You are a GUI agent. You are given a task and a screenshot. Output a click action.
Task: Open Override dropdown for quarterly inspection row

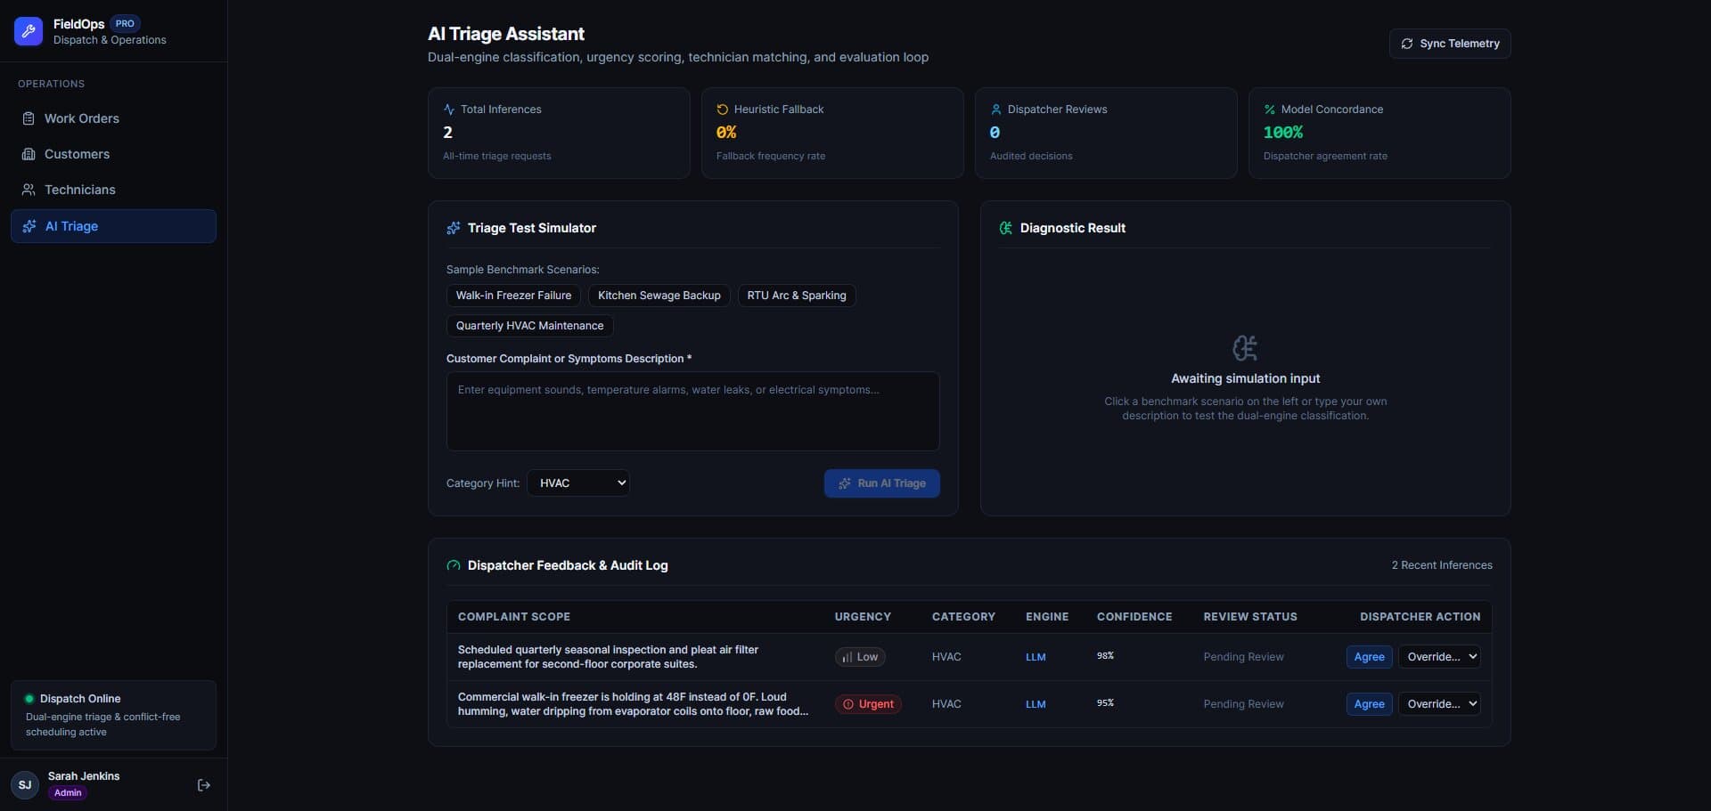pos(1439,657)
